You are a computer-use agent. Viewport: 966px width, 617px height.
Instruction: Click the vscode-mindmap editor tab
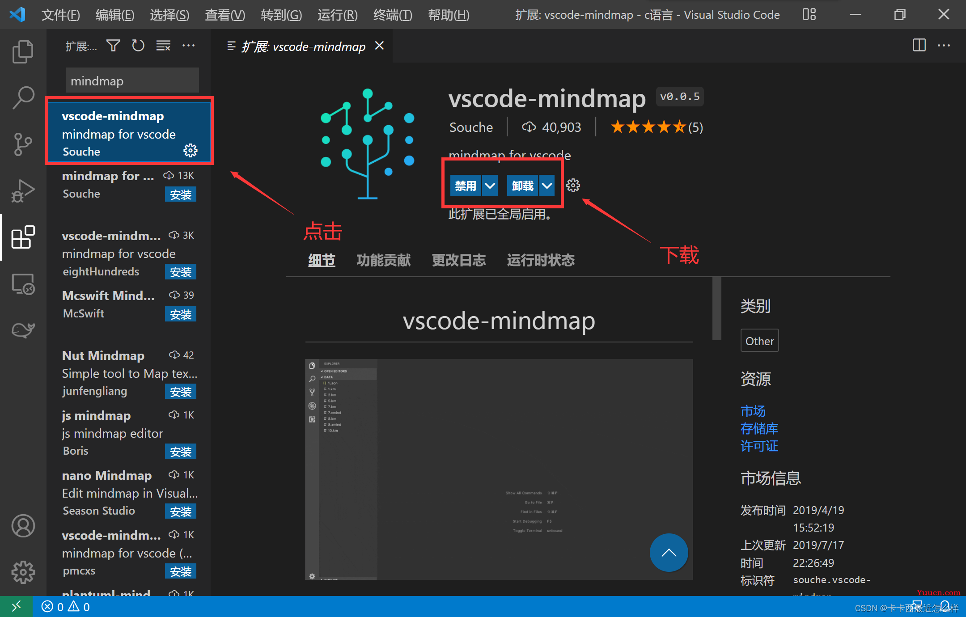(302, 46)
